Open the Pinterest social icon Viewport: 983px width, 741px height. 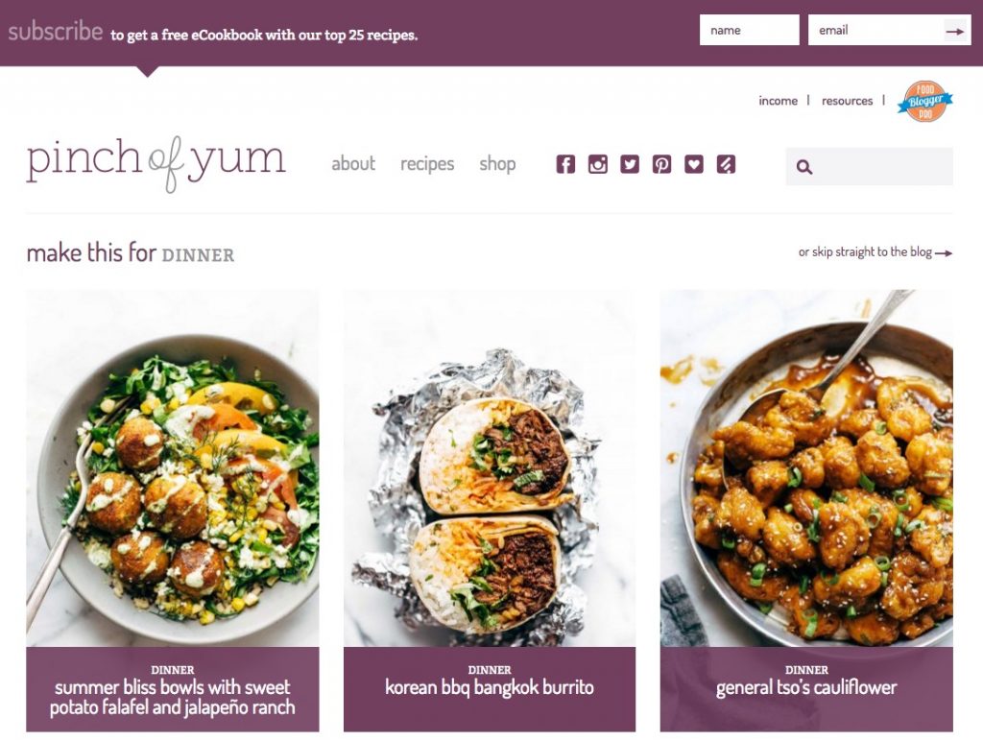661,164
